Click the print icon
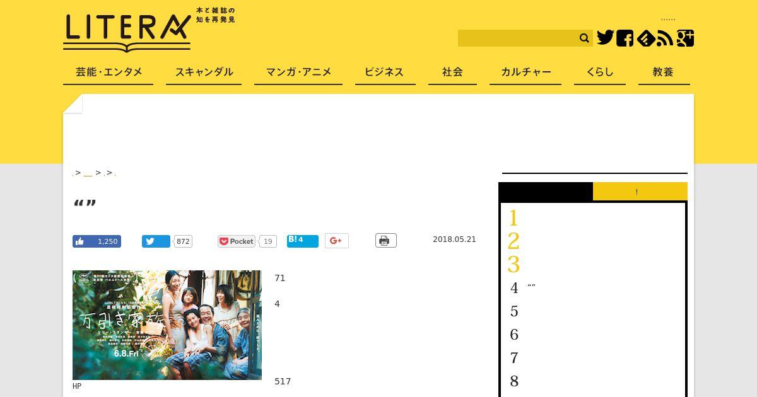Image resolution: width=757 pixels, height=397 pixels. click(x=386, y=241)
